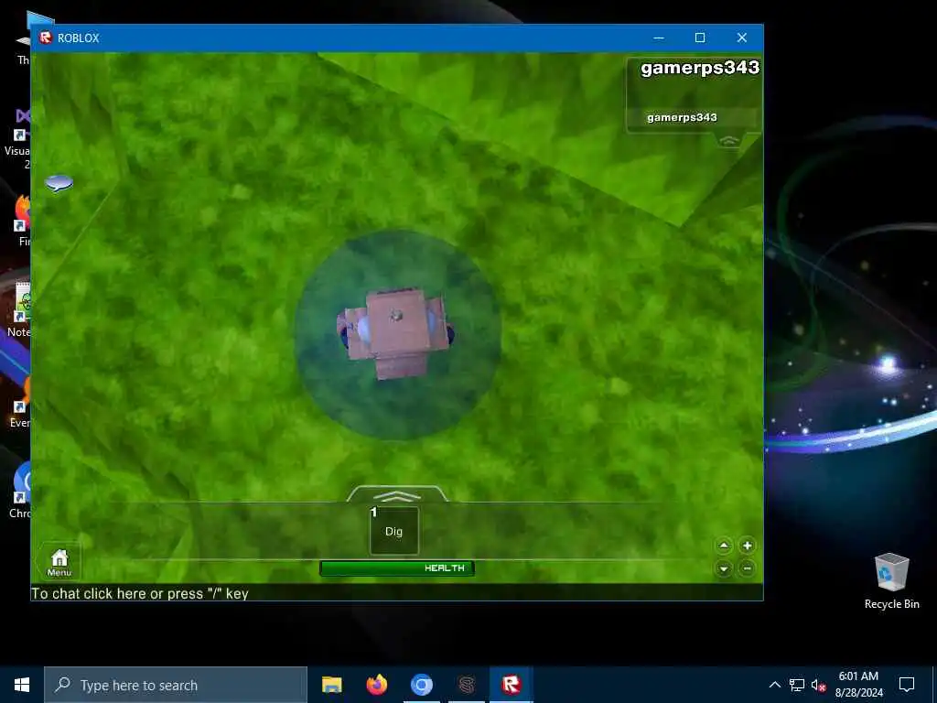Open Chromium browser from the taskbar

[x=421, y=685]
